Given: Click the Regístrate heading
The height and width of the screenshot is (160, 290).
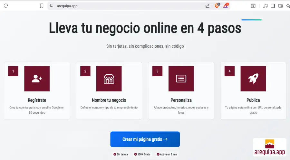Looking at the screenshot, I should pyautogui.click(x=37, y=100).
